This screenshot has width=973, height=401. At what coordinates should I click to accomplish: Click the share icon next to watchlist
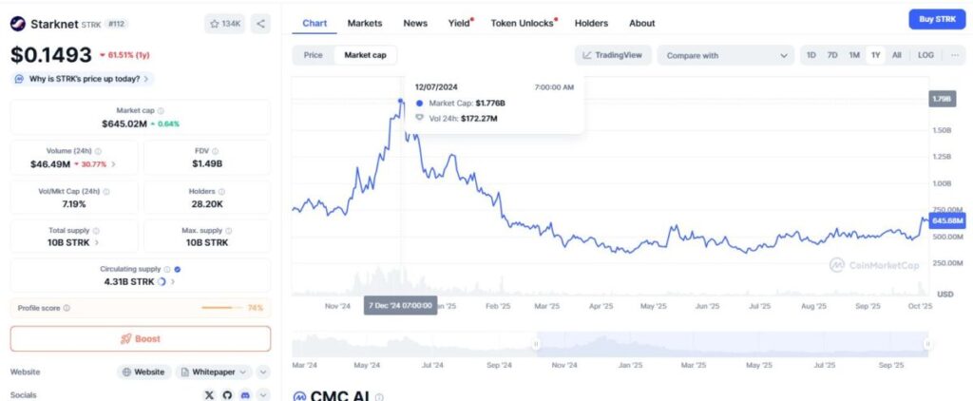(x=261, y=23)
